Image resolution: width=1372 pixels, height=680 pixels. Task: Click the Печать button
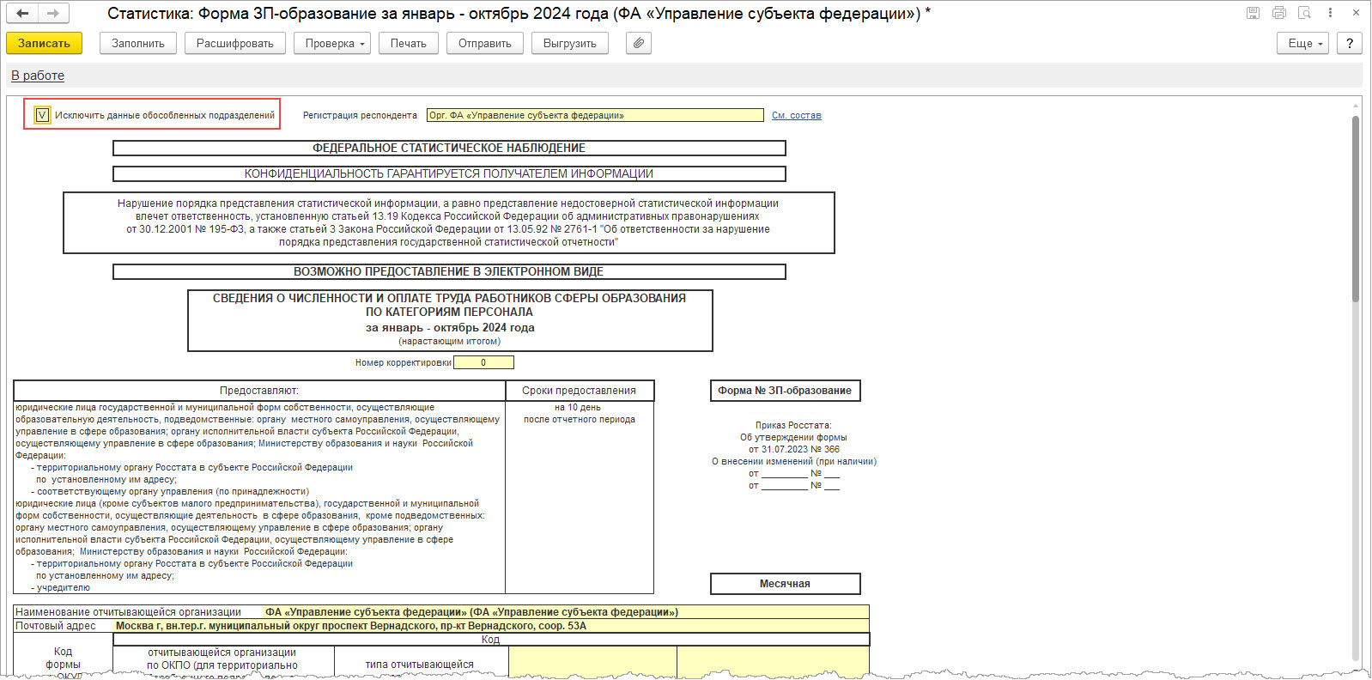click(408, 43)
